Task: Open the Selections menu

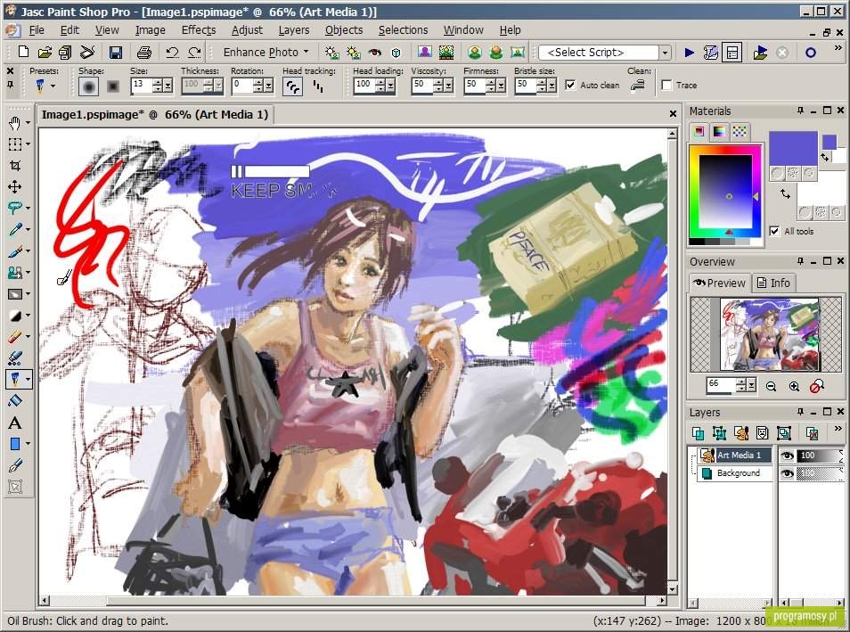Action: (403, 29)
